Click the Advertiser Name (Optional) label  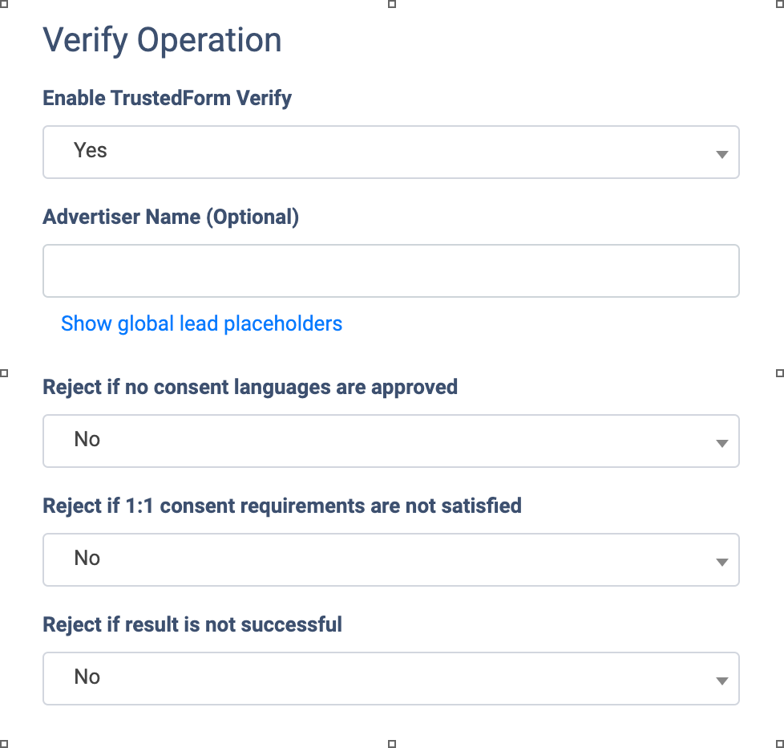(x=171, y=217)
